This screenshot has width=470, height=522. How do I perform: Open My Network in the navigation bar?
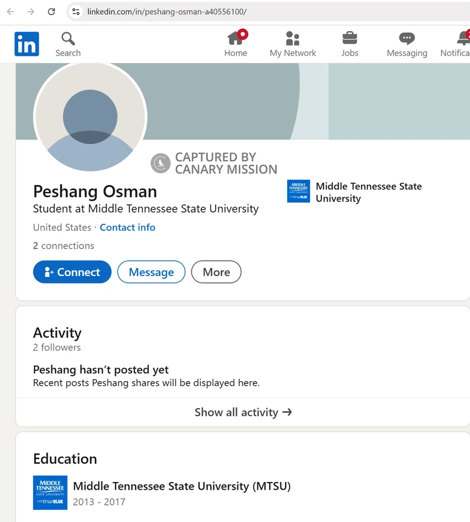[x=293, y=43]
